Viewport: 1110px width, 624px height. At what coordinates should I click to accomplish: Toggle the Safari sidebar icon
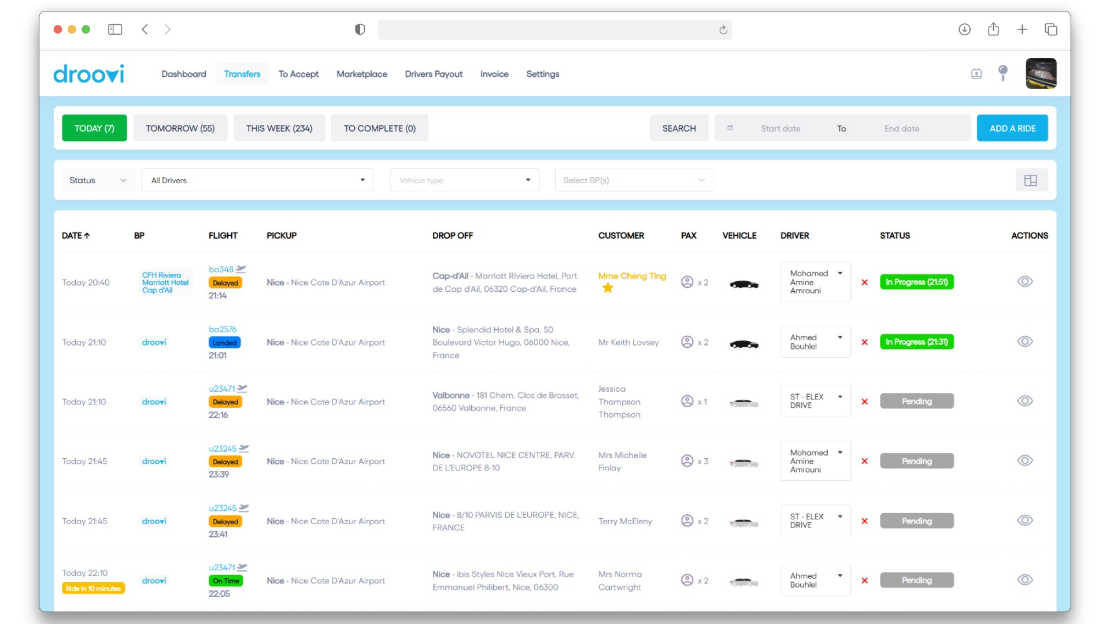(115, 29)
